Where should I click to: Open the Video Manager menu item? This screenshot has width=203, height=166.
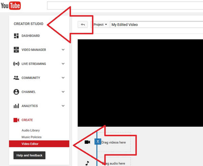[x=34, y=50]
